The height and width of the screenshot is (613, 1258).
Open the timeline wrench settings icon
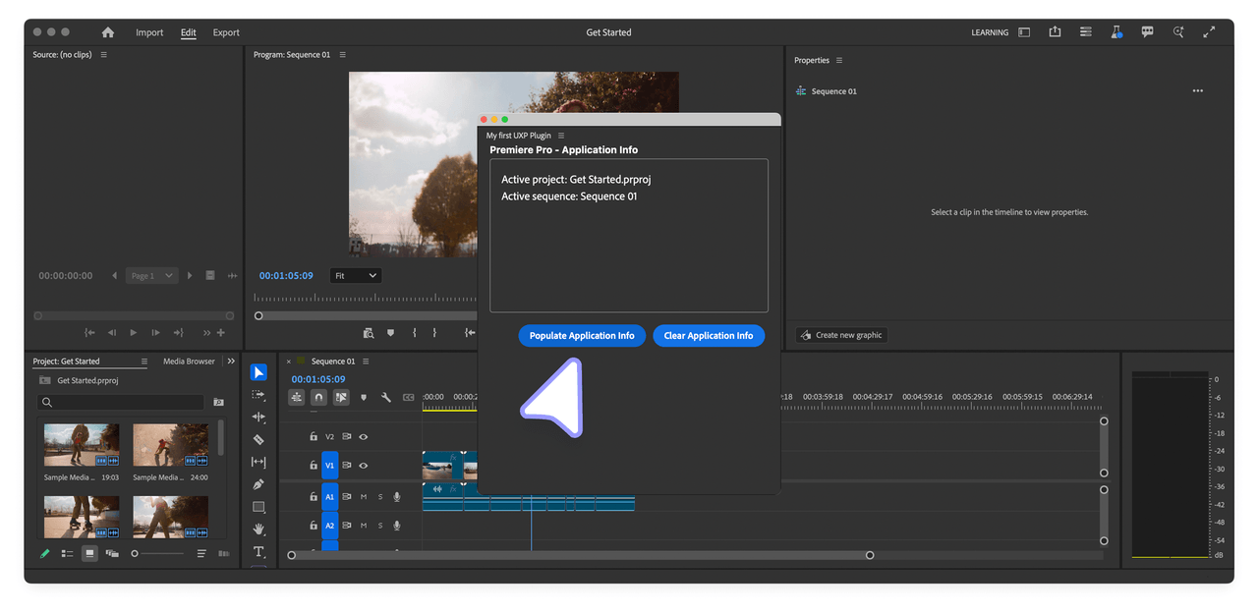pos(386,397)
